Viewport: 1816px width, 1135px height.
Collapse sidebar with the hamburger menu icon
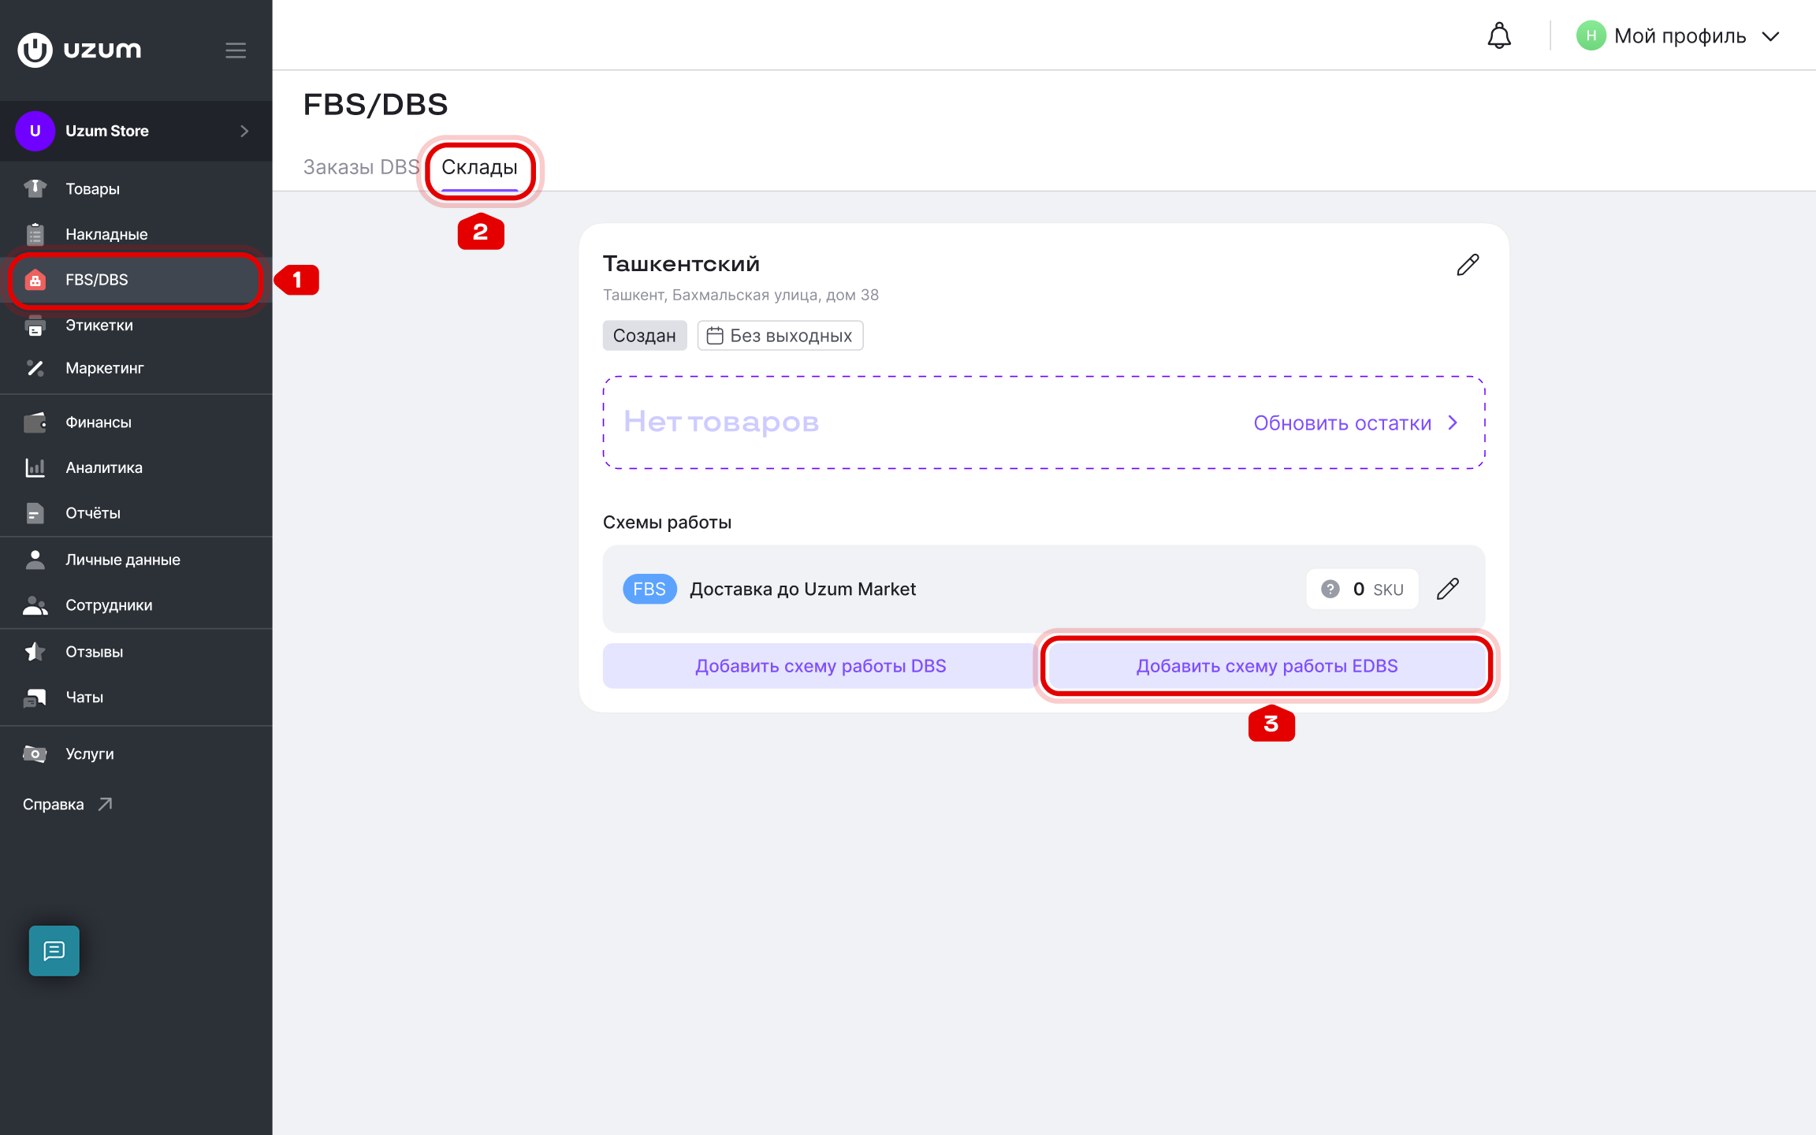[x=236, y=50]
